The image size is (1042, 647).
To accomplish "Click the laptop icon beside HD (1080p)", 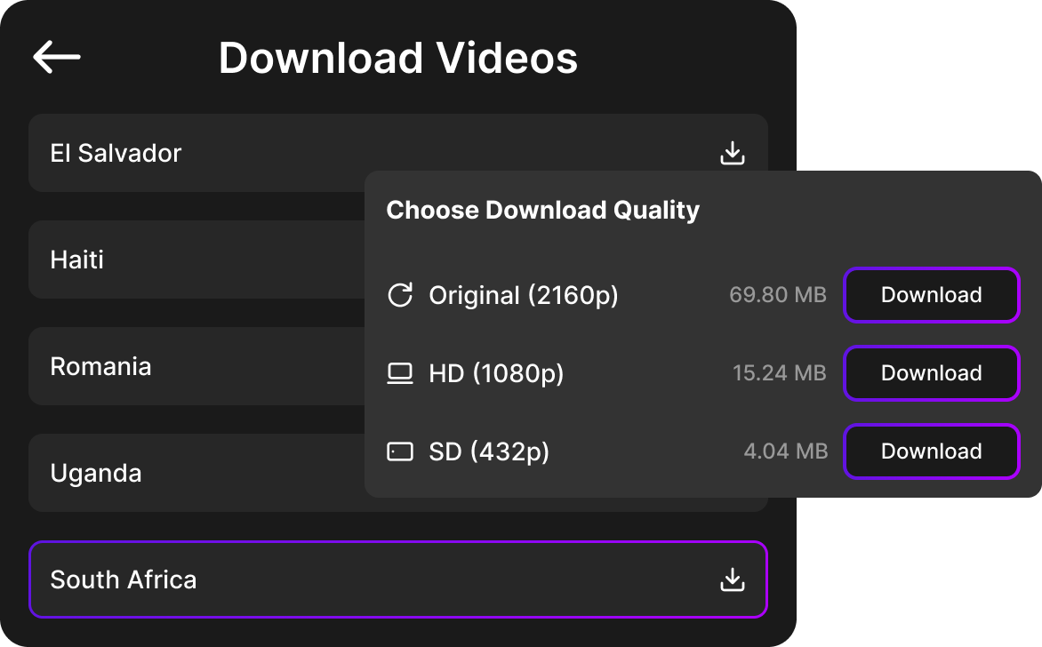I will 401,373.
